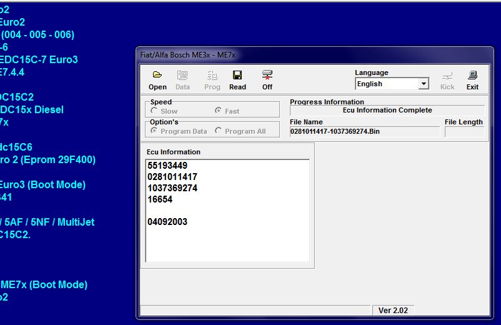Select the 16654 Ecu Information line
The height and width of the screenshot is (325, 501).
point(160,199)
